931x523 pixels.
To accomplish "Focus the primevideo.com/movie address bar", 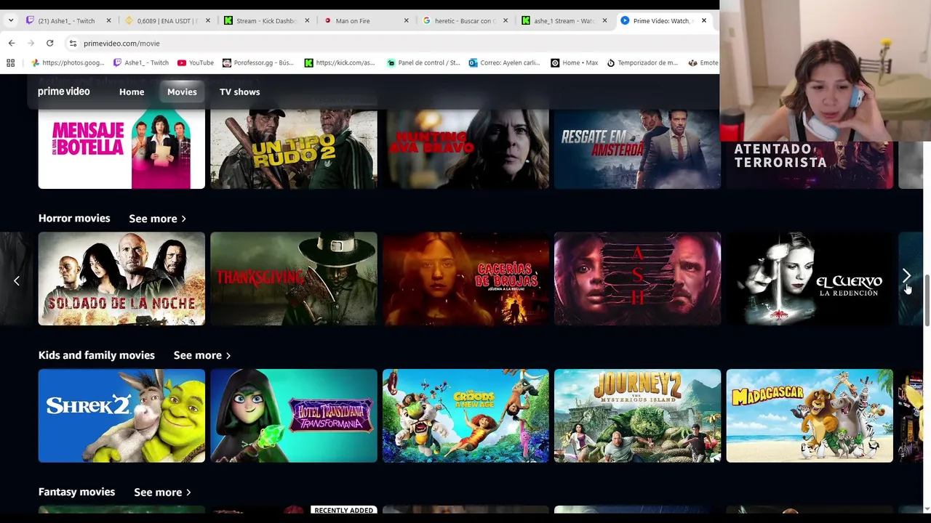I will pyautogui.click(x=393, y=43).
